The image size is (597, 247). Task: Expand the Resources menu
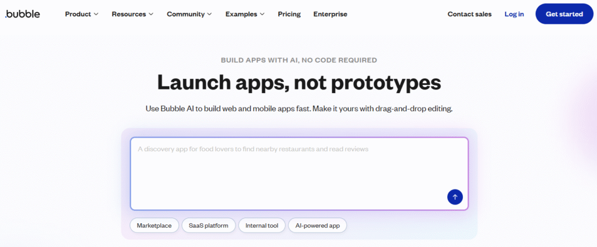click(x=132, y=14)
